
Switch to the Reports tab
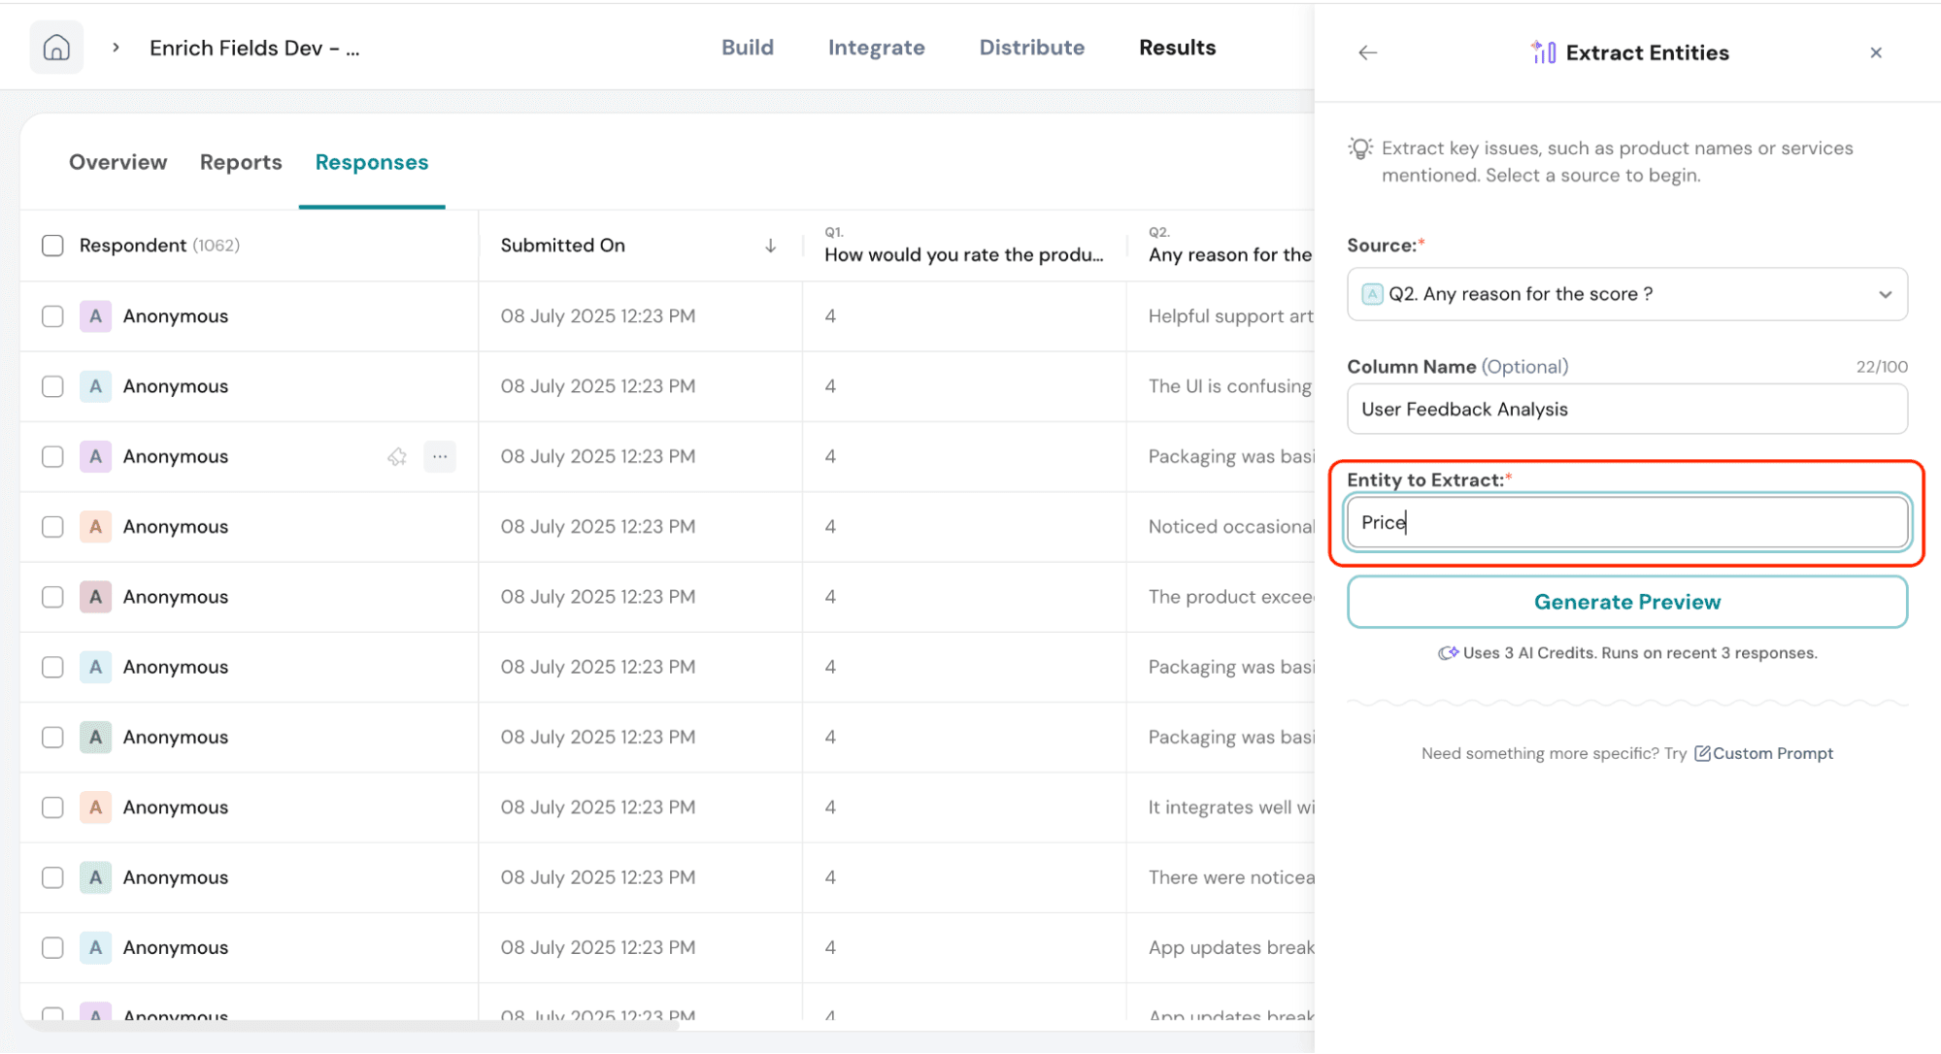(241, 162)
